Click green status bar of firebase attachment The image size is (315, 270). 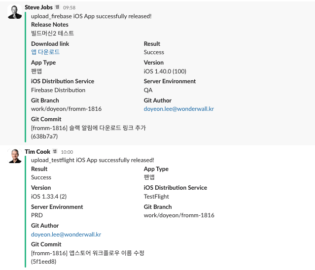tap(26, 77)
